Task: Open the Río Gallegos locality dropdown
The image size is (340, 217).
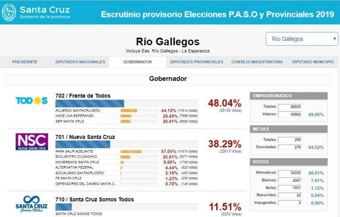Action: tap(302, 39)
